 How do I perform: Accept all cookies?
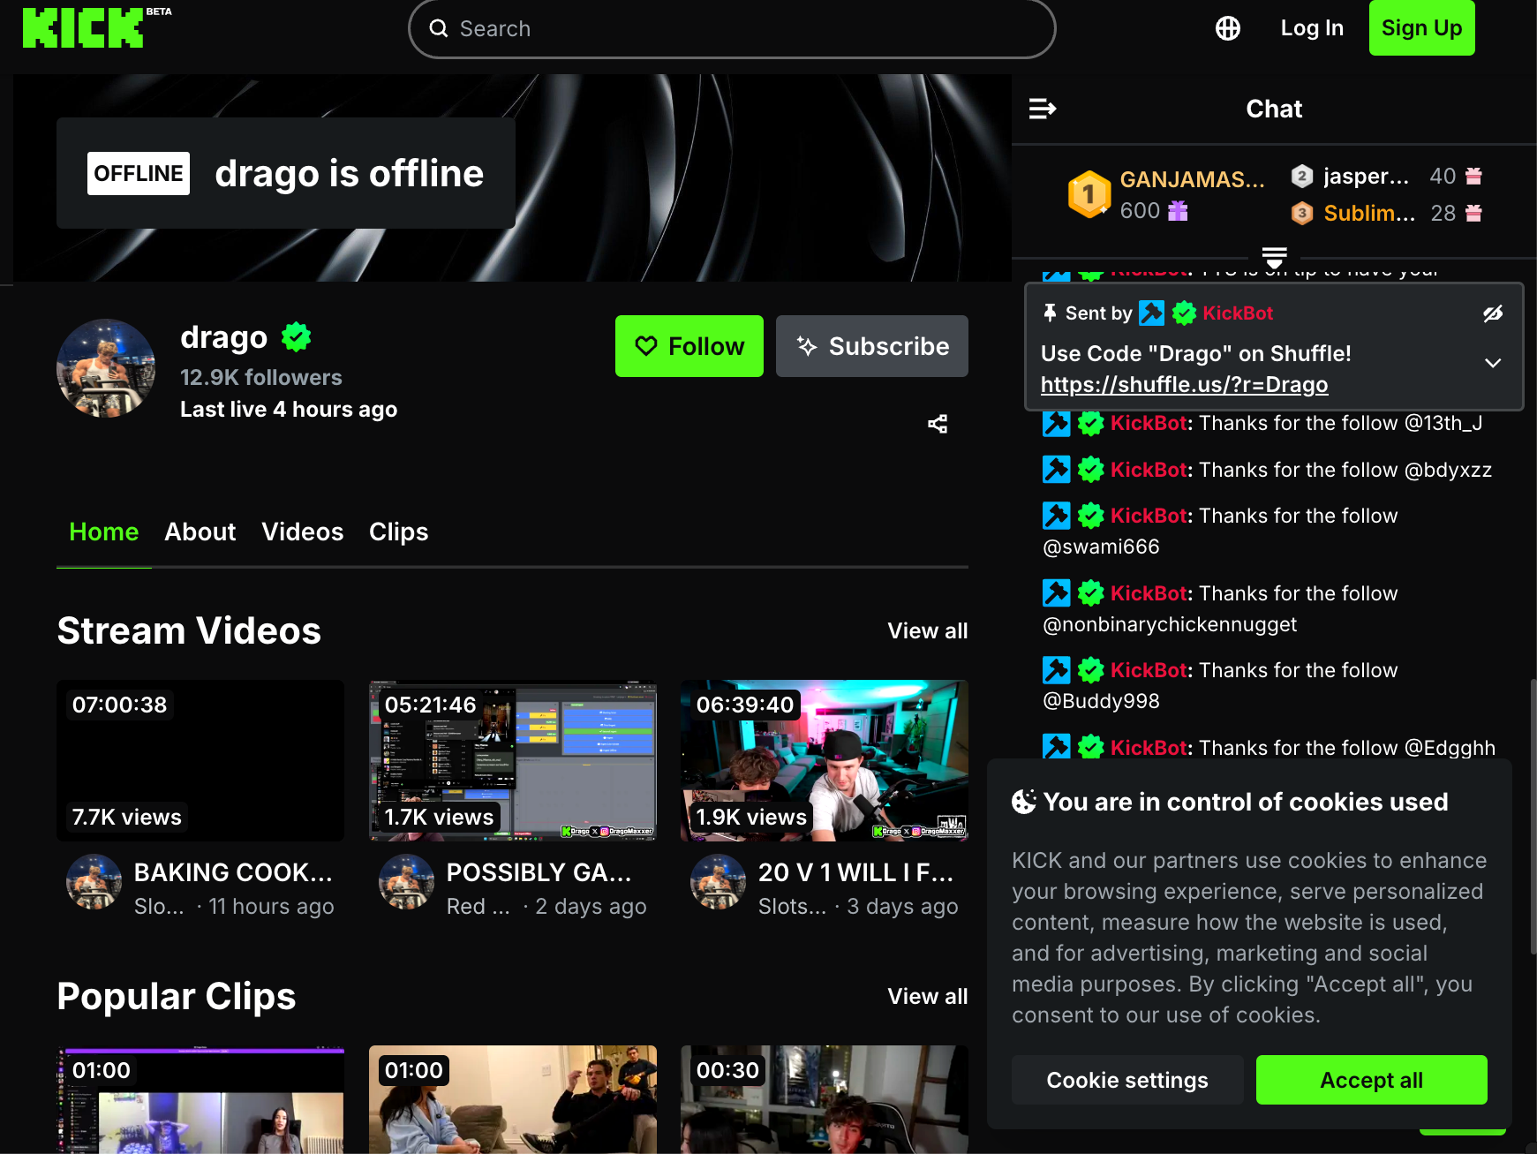(x=1371, y=1080)
